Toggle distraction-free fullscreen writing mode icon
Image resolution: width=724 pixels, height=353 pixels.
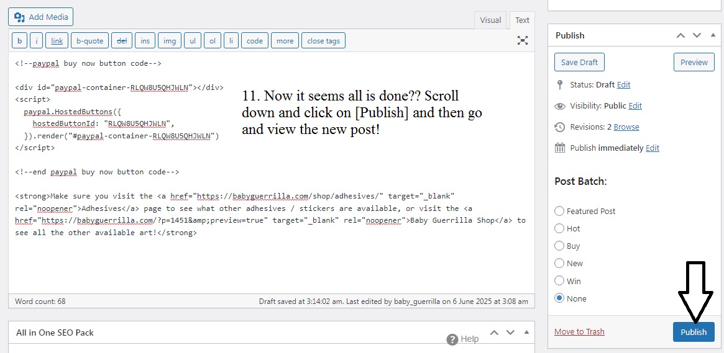click(x=522, y=40)
